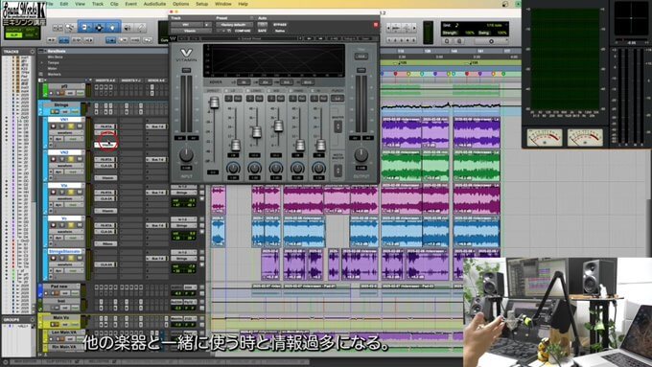
Task: Open the Waves Default Preset menu
Action: (250, 38)
